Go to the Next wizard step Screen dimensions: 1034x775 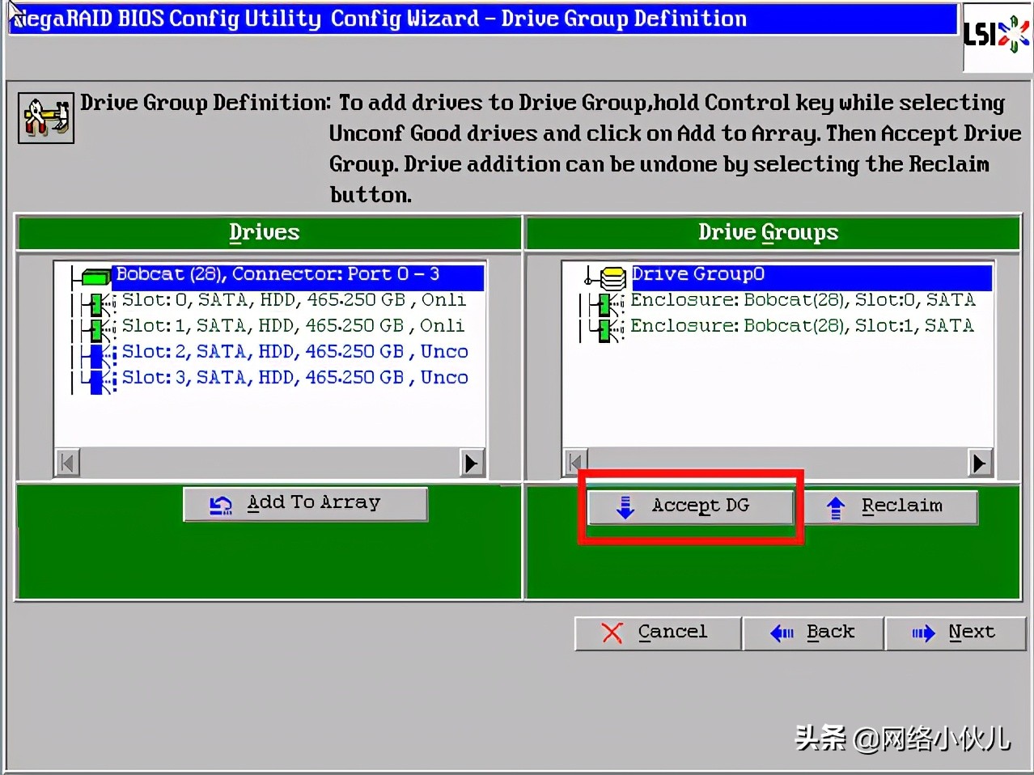point(956,633)
